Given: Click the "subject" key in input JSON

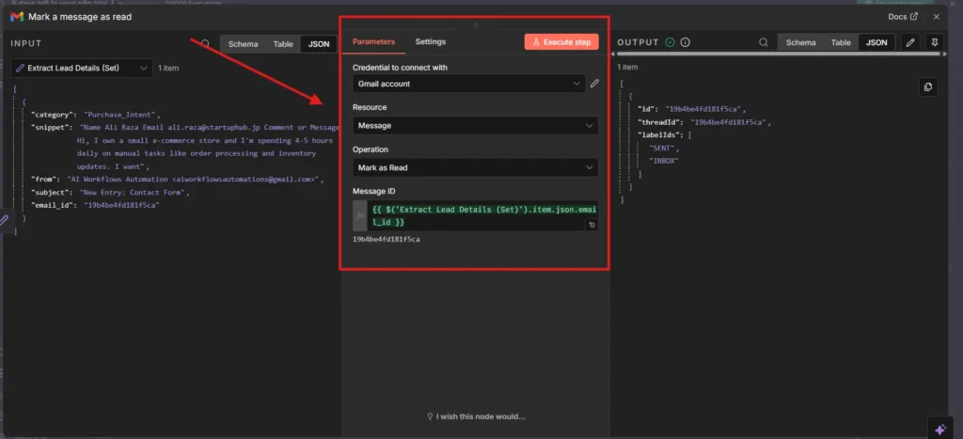Looking at the screenshot, I should (52, 192).
